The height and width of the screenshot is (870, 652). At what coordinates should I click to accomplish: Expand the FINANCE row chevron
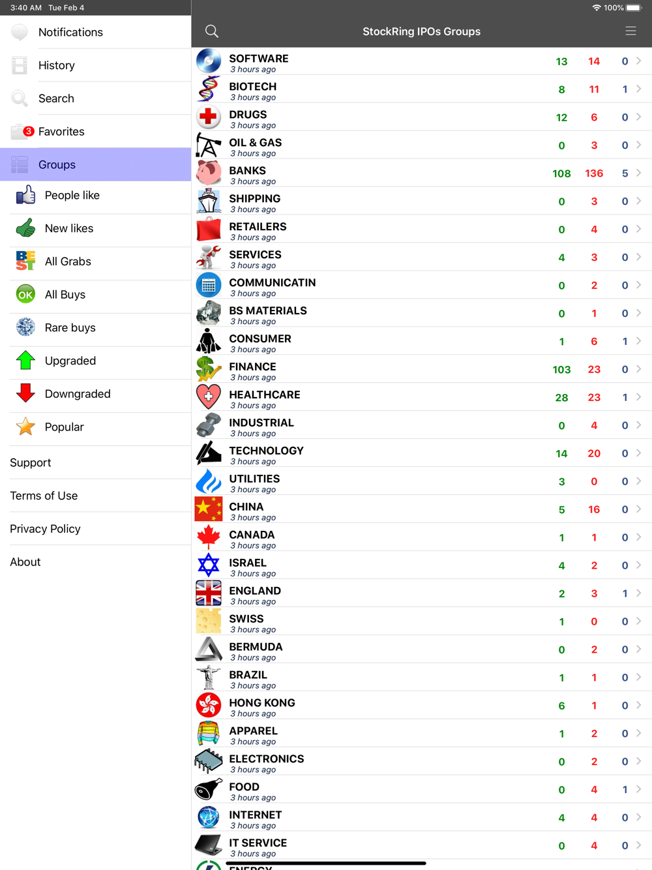(639, 369)
